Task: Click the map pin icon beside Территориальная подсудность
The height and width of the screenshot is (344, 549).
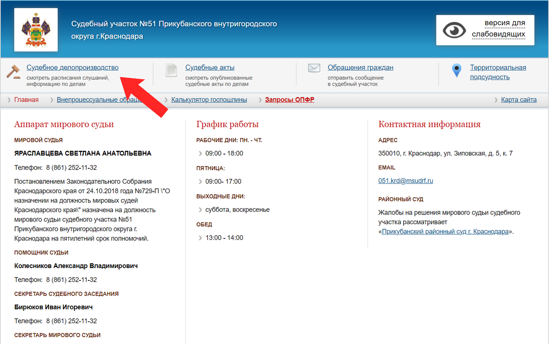Action: click(x=456, y=70)
